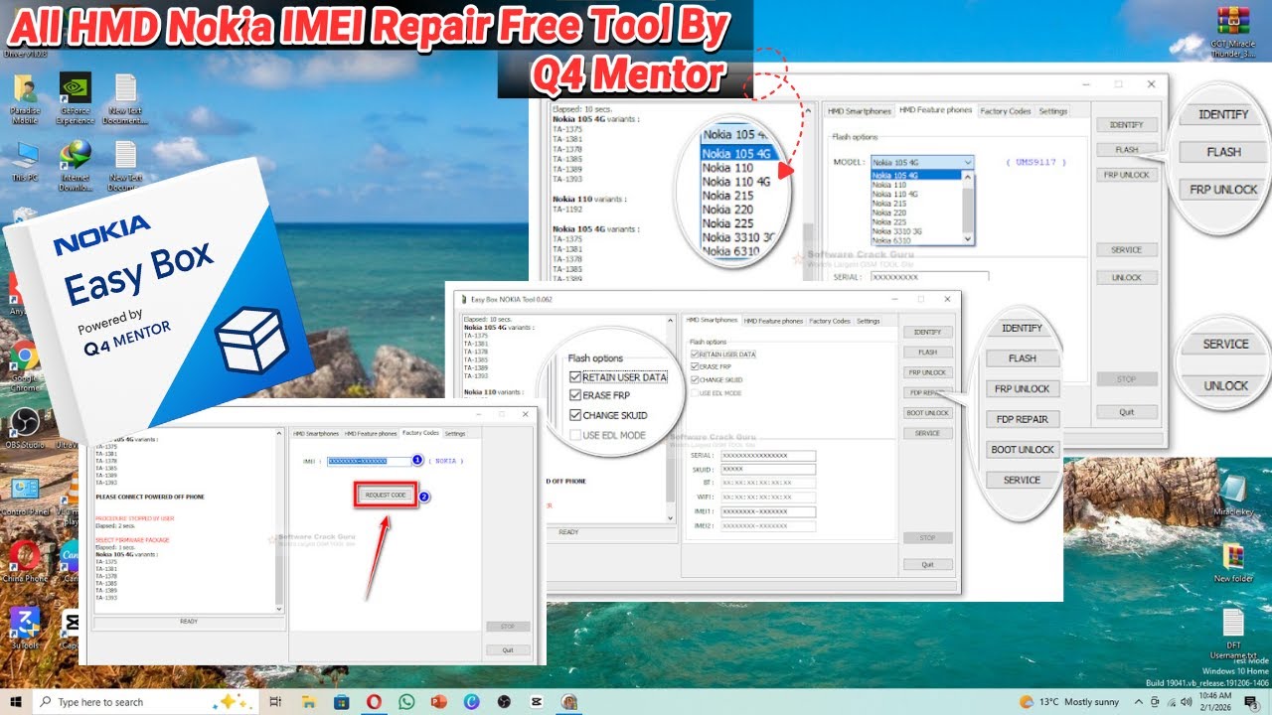The image size is (1272, 715).
Task: Open Settings tab in top-right window
Action: click(1053, 111)
